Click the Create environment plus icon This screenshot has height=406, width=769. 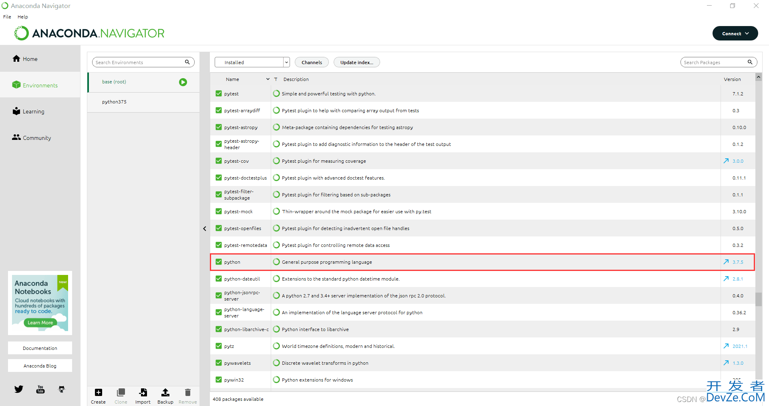coord(99,392)
